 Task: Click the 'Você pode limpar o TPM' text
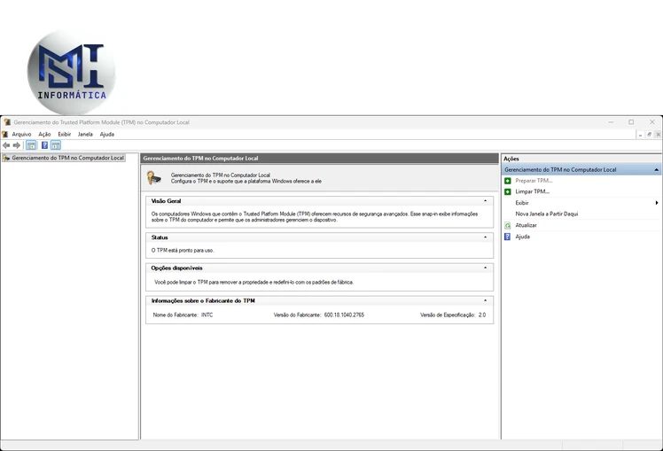253,282
